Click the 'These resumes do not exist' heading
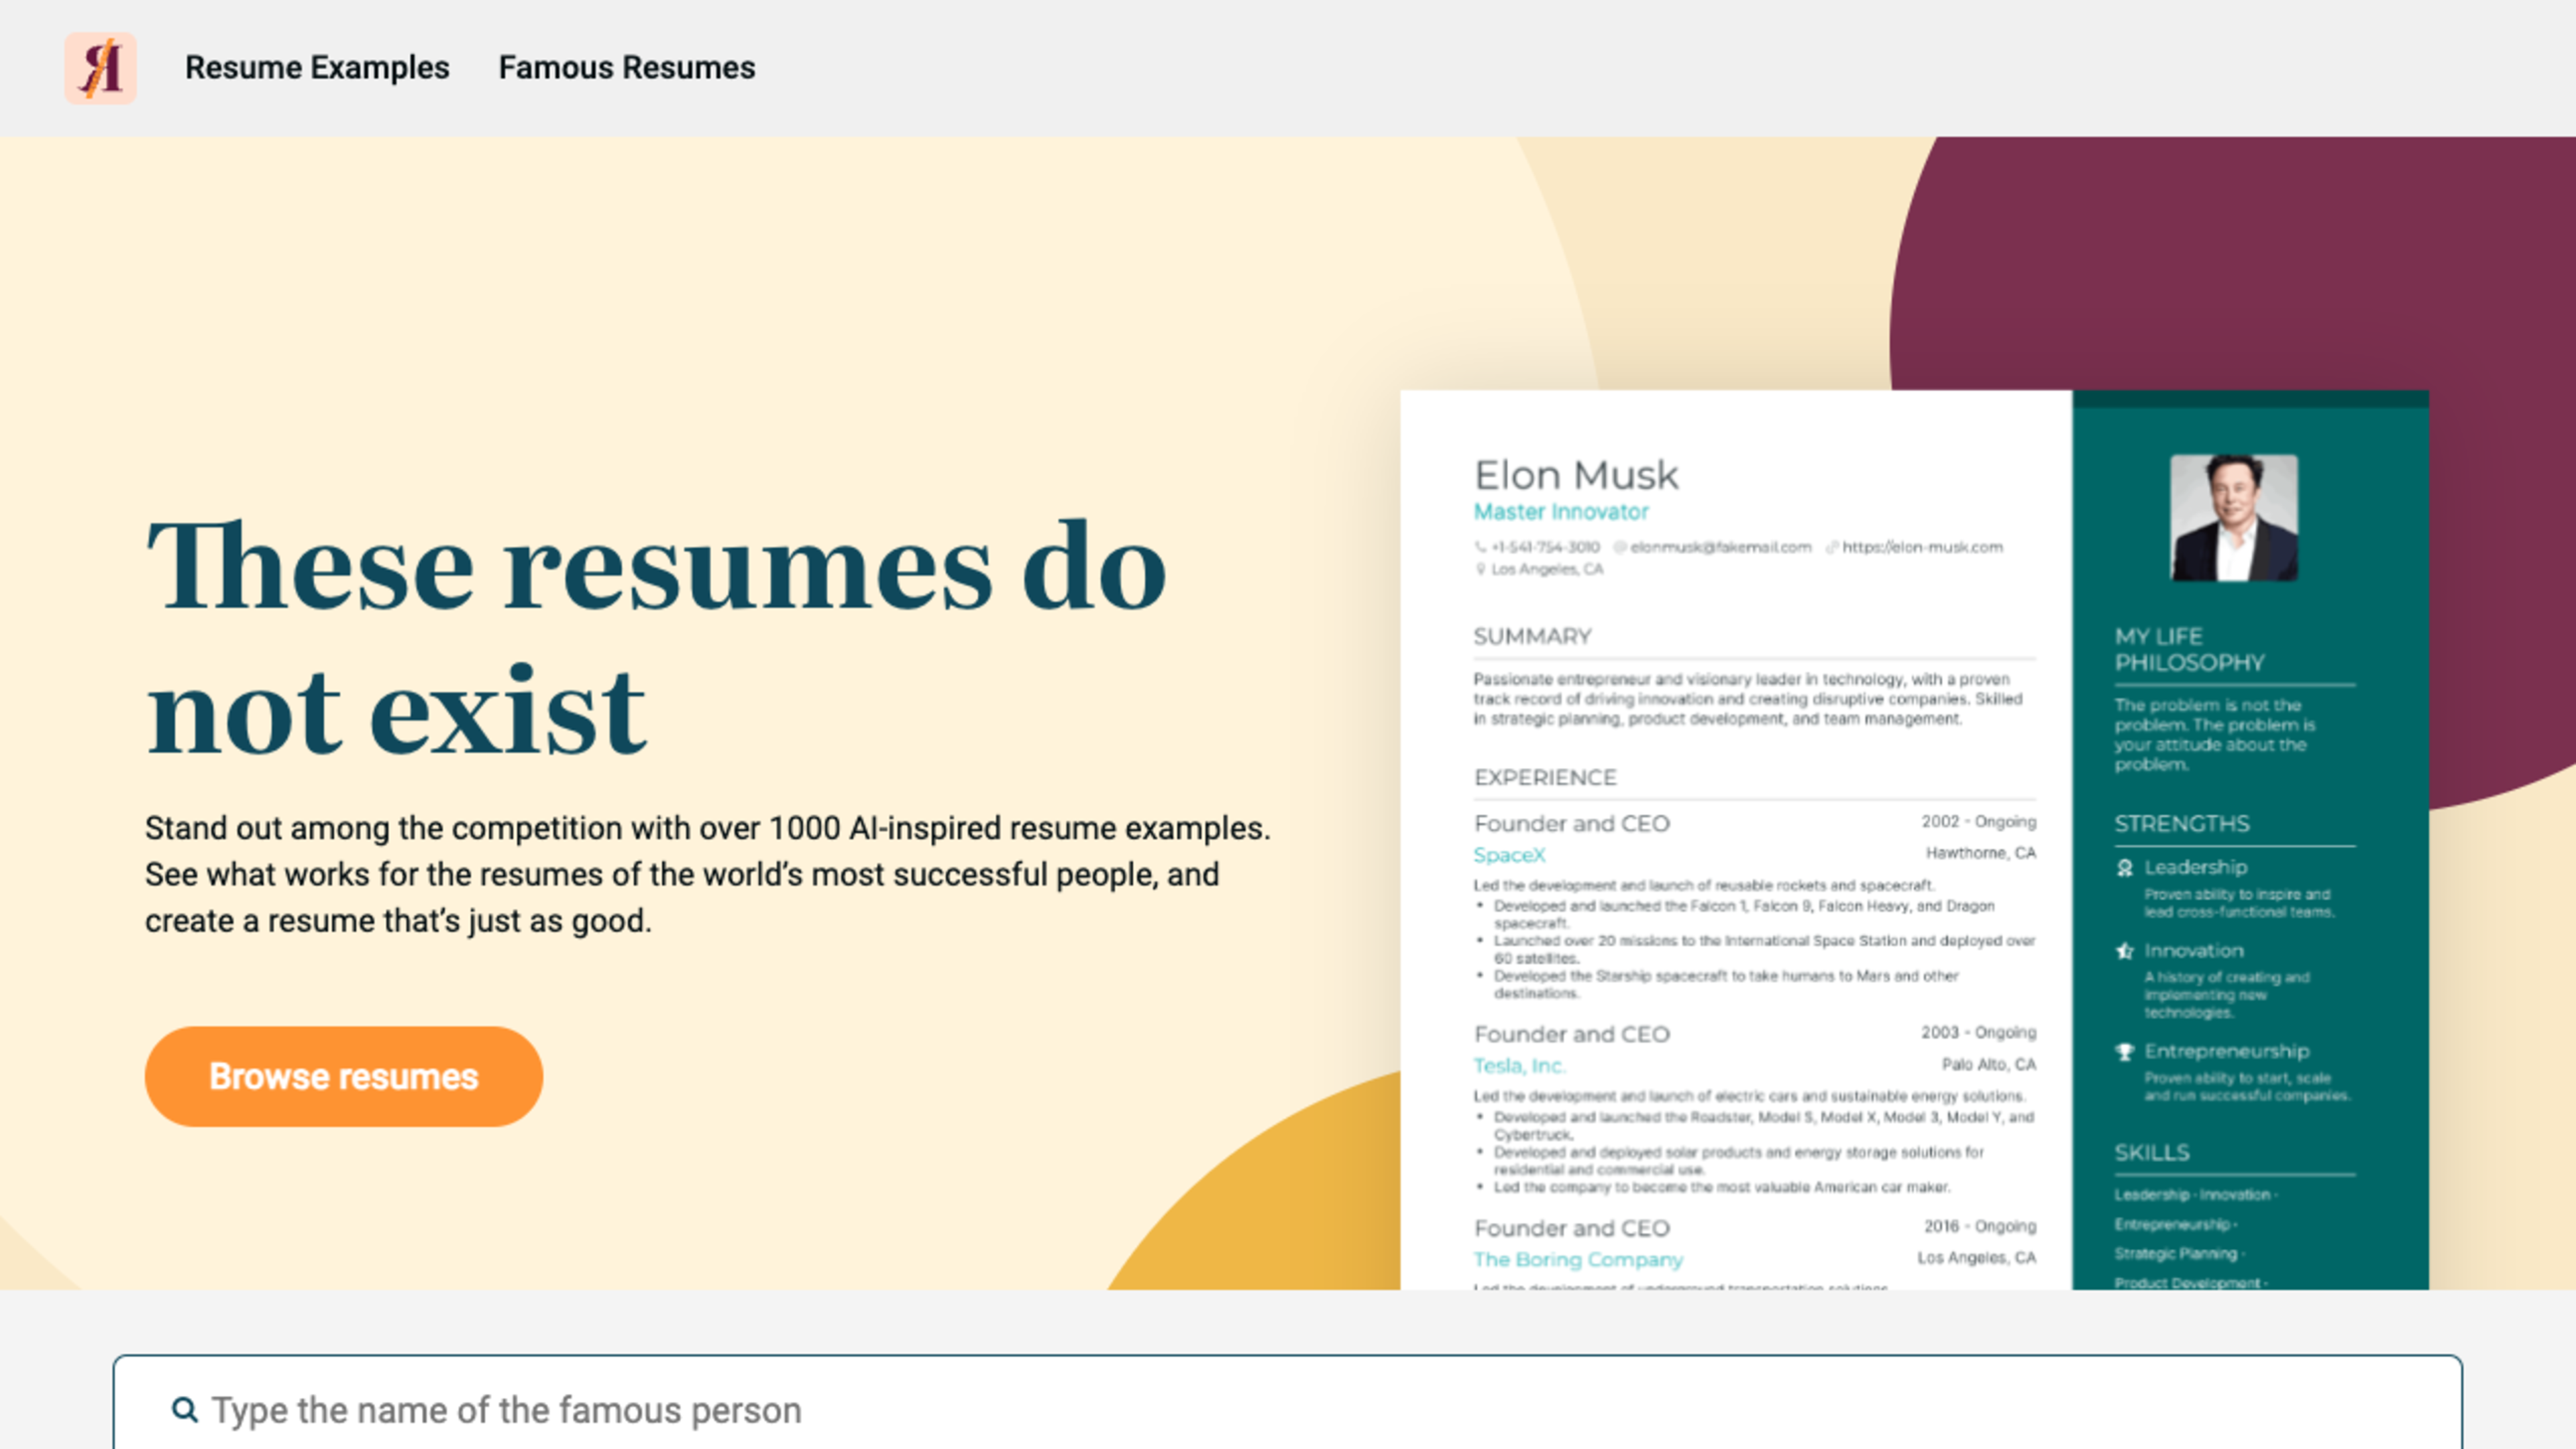This screenshot has width=2576, height=1449. click(656, 638)
